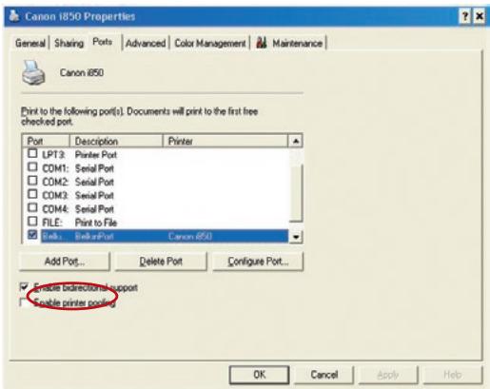Switch to the Sharing tab

69,43
